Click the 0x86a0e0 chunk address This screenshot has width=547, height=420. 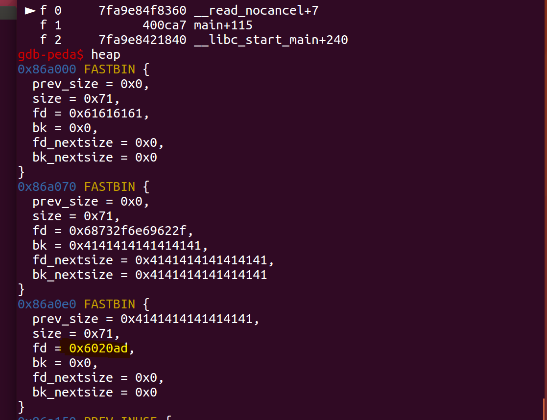click(47, 304)
